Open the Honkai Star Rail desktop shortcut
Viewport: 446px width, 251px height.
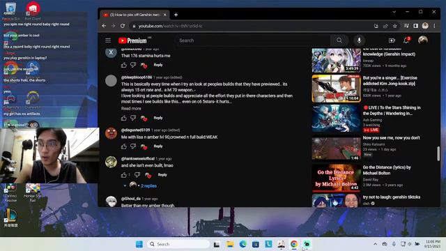pos(33,193)
